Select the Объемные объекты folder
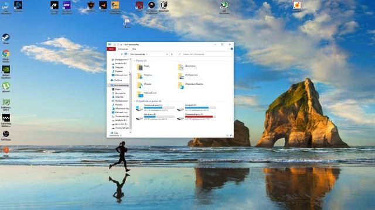This screenshot has width=375, height=210. (x=190, y=85)
